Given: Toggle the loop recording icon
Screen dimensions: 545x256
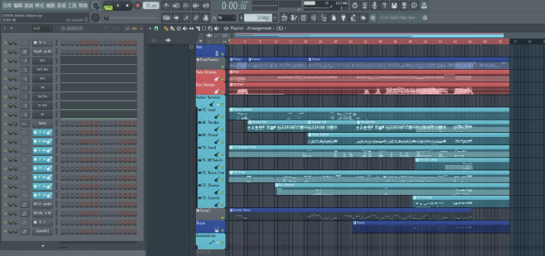Looking at the screenshot, I should [x=206, y=5].
